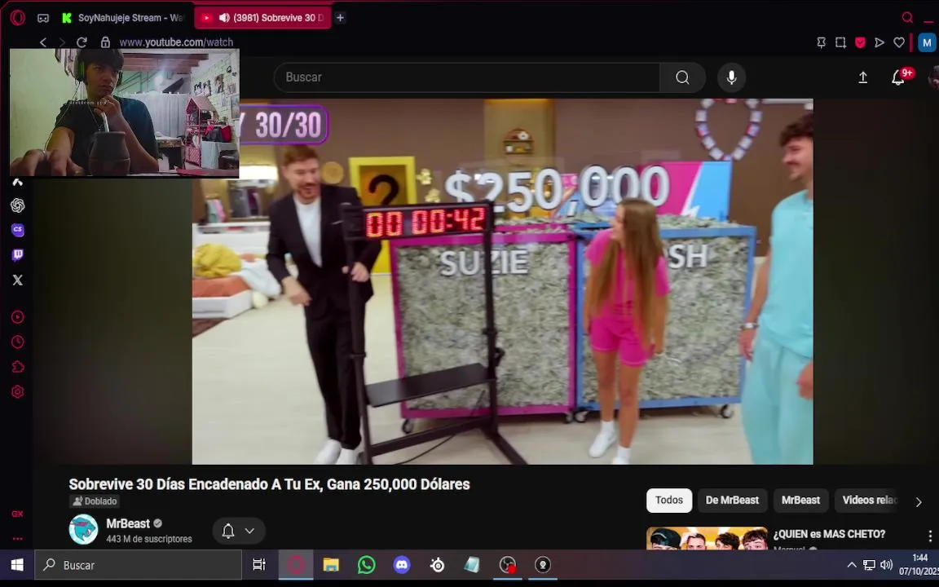The image size is (939, 587).
Task: Toggle the ad blocker shield
Action: (x=860, y=42)
